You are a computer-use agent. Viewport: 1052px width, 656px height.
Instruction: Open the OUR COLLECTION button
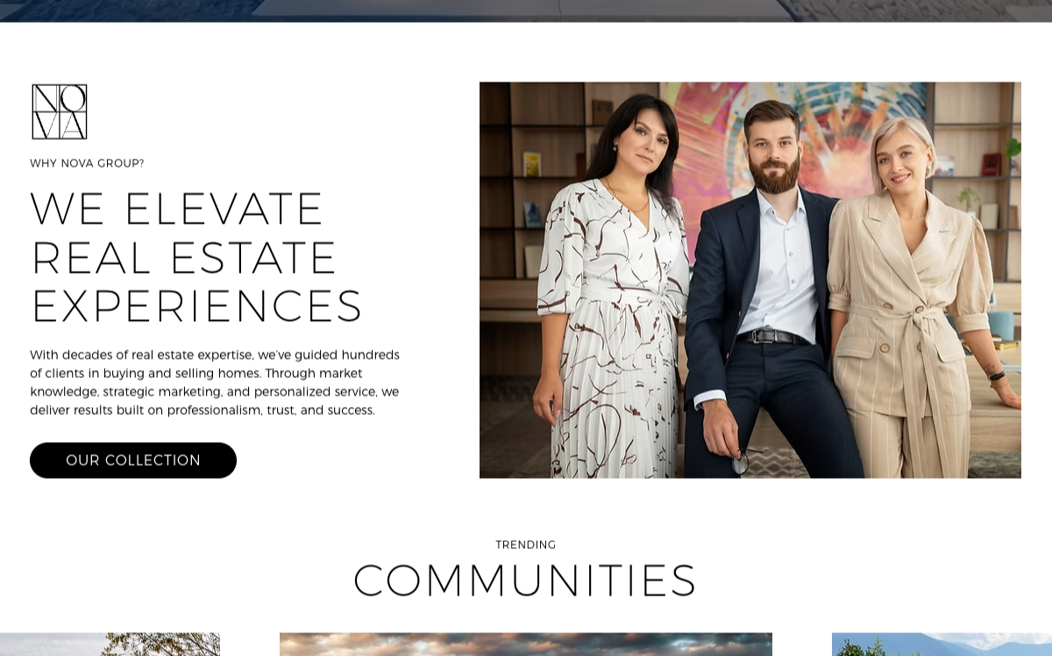click(x=133, y=460)
